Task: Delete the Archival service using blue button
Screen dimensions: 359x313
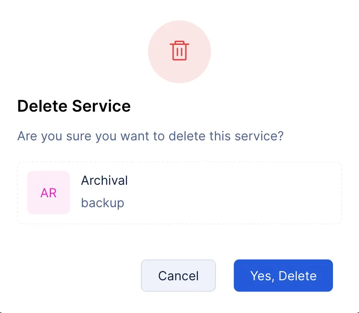Action: 283,275
